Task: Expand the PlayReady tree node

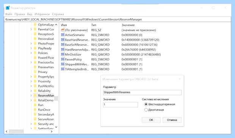Action: coord(31,48)
